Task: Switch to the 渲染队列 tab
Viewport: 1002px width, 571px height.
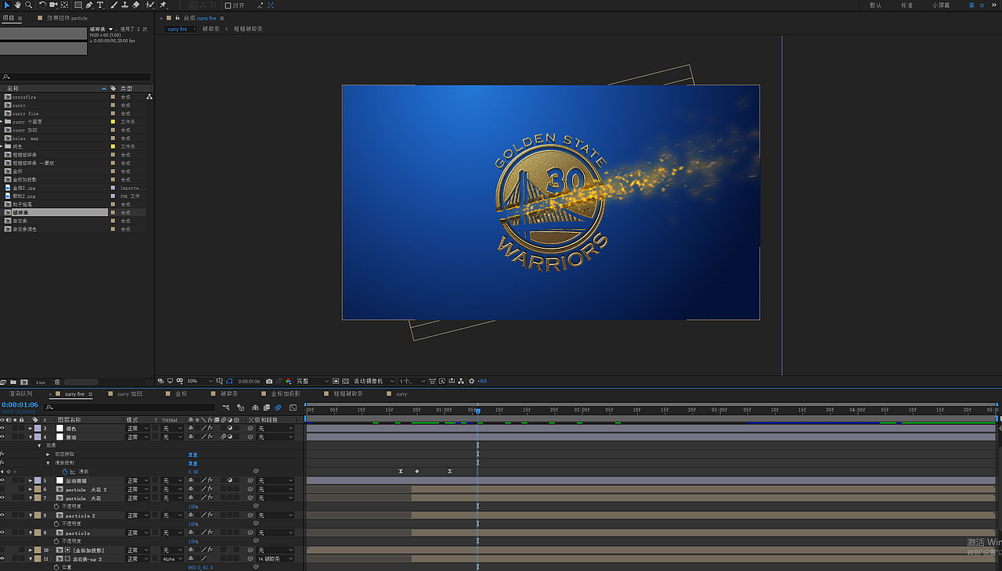Action: (x=21, y=394)
